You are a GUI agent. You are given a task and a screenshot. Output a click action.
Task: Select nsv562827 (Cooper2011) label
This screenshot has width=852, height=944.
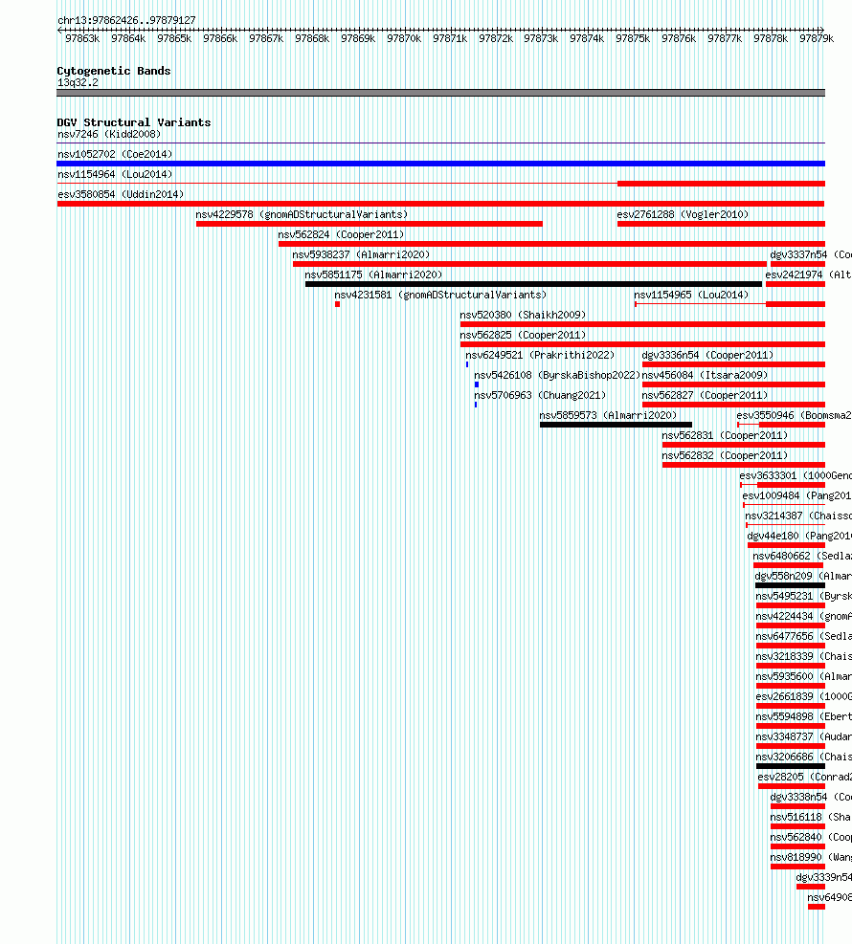coord(705,396)
